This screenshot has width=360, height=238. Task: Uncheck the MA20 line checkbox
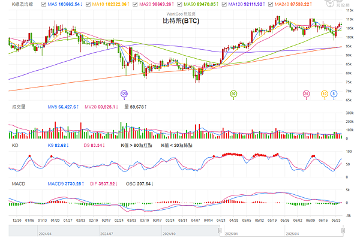click(135, 4)
